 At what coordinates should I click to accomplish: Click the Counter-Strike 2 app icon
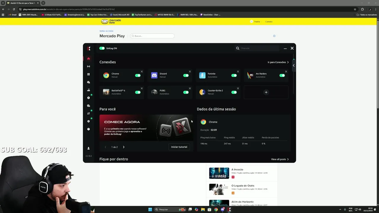tap(202, 92)
